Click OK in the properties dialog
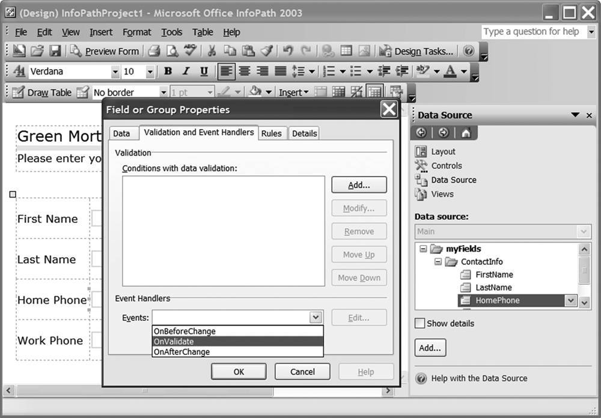 click(239, 372)
